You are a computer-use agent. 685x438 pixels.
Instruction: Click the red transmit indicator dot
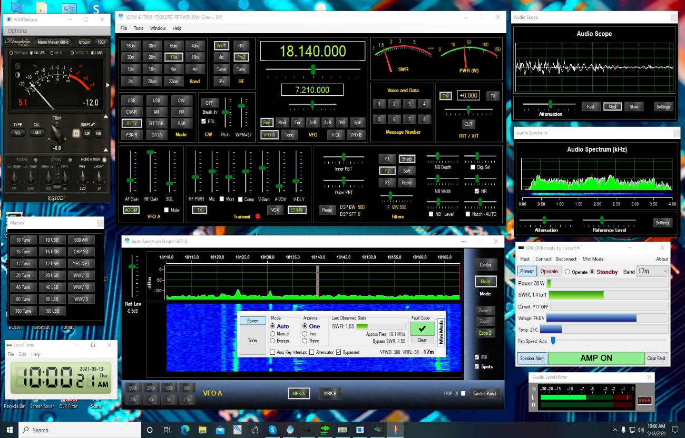coord(258,216)
